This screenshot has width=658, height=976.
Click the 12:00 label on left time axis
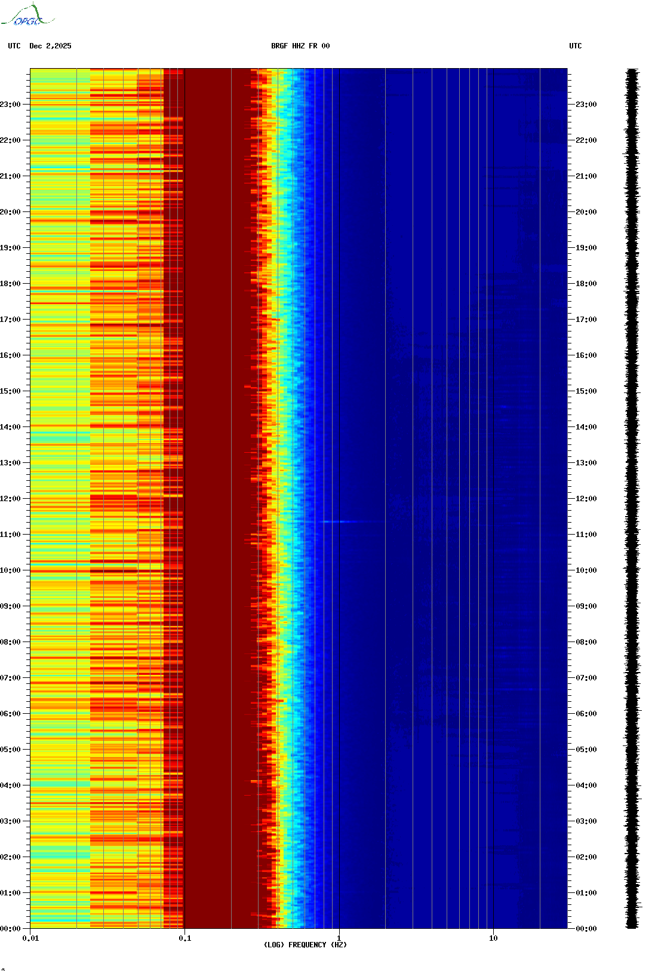point(10,499)
